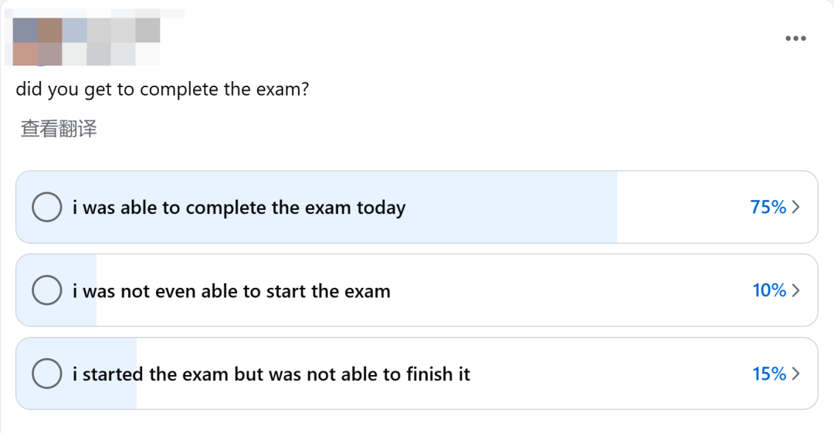This screenshot has width=834, height=433.
Task: Click the post text 'did you get to complete the exam?'
Action: click(x=162, y=90)
